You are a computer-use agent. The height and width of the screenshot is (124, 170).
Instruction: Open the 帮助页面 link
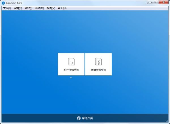click(87, 118)
